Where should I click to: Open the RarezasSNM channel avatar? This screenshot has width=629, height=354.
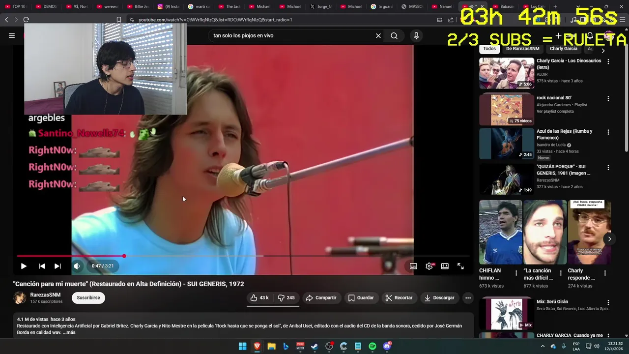(x=20, y=297)
